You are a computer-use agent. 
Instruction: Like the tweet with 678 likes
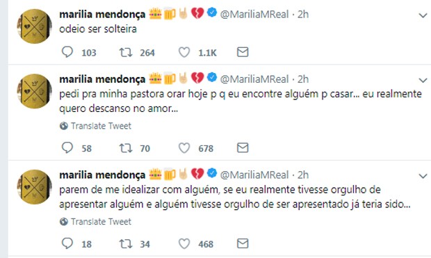[x=184, y=148]
